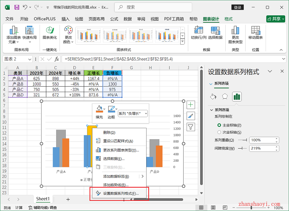Screen dimensions: 289x211
Task: Open the 系列 "负增长" dropdown
Action: [133, 113]
